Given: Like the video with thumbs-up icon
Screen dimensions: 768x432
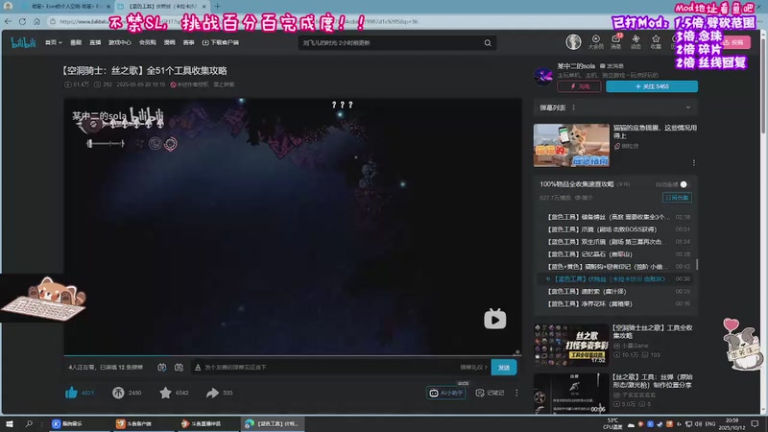Looking at the screenshot, I should [71, 393].
